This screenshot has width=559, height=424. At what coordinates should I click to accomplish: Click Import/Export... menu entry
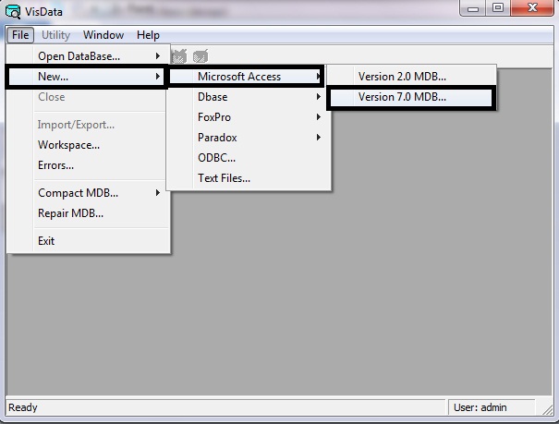[x=88, y=125]
